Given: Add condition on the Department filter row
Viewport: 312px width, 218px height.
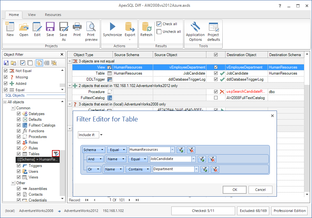Looking at the screenshot, I should [205, 169].
